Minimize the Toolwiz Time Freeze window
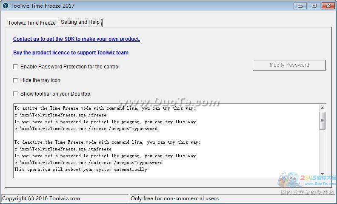 click(x=300, y=6)
